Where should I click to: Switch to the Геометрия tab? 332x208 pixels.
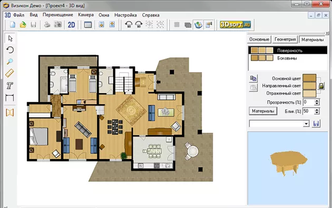[x=285, y=39]
